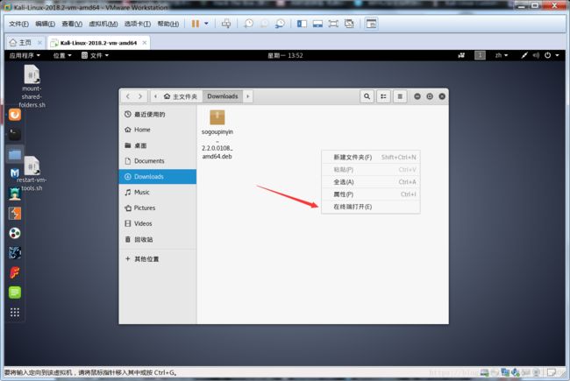The image size is (570, 381).
Task: Open the VMware snapshot manager
Action: point(280,24)
